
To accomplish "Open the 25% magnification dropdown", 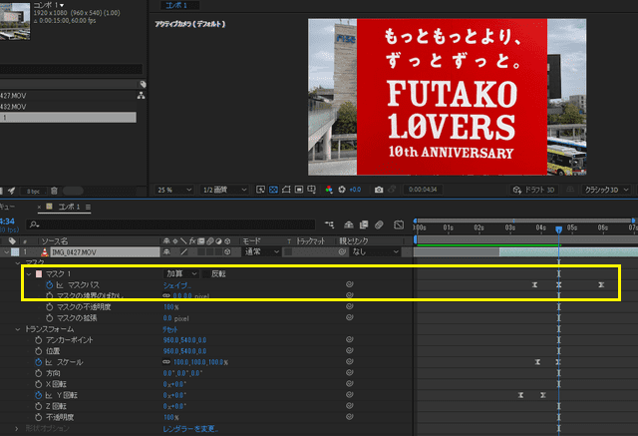I will [x=174, y=190].
